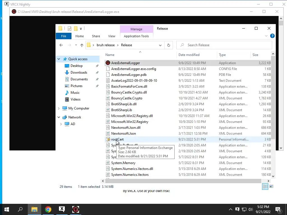Click the VRCX taskbar icon
The image size is (287, 215).
[x=62, y=209]
